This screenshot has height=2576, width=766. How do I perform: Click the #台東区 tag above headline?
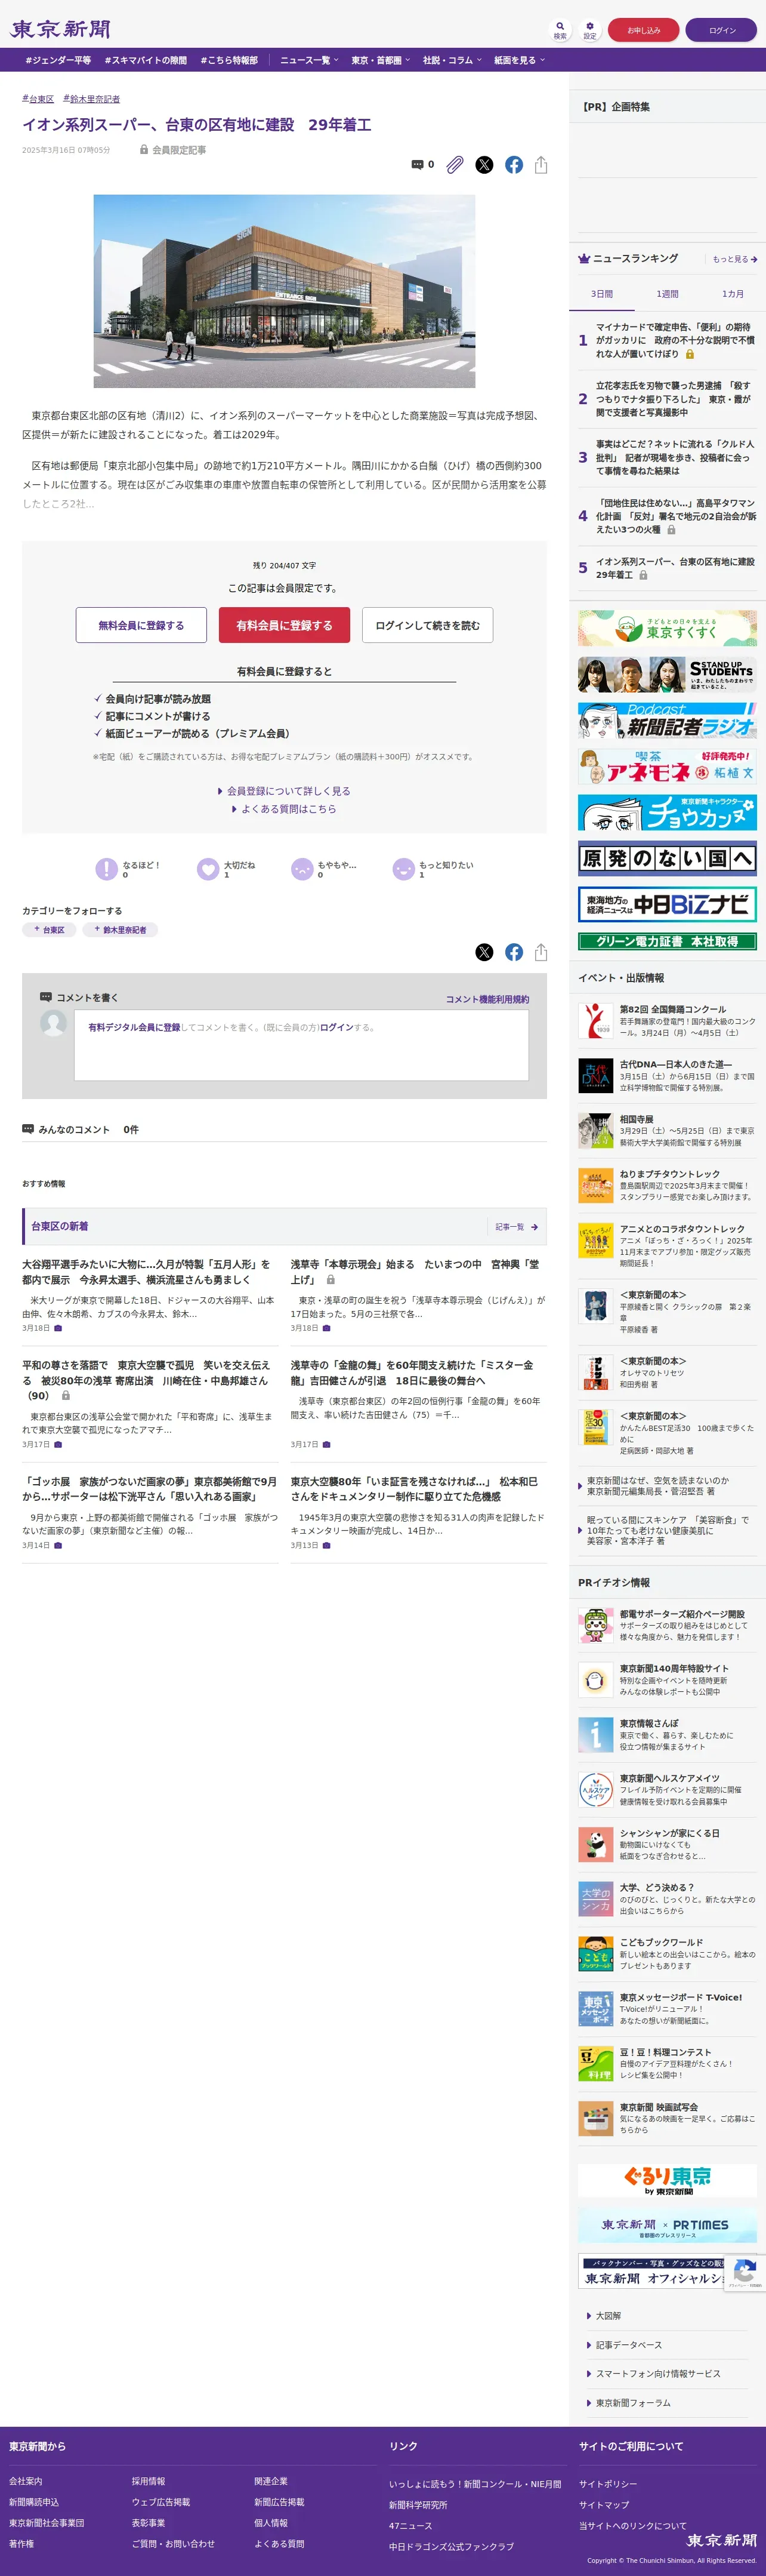38,99
